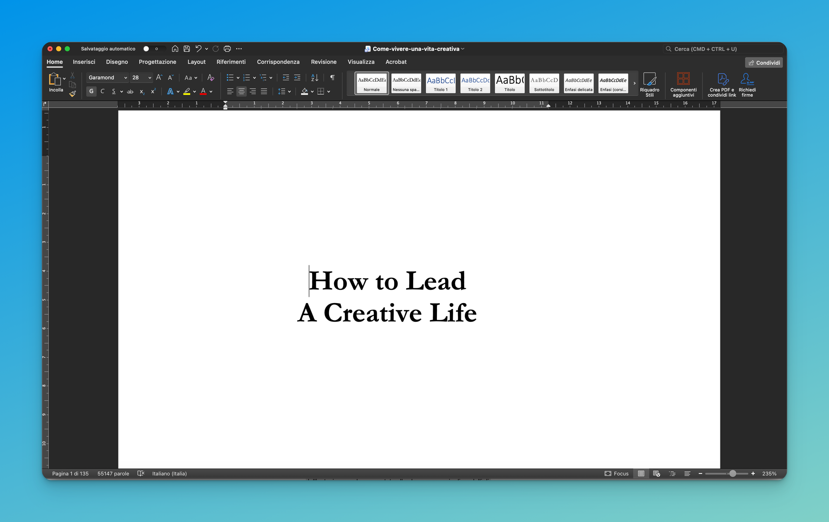Toggle center alignment in the ribbon
Viewport: 829px width, 522px height.
[x=241, y=91]
